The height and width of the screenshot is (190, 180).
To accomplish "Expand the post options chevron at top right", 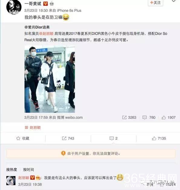I will 174,1.
